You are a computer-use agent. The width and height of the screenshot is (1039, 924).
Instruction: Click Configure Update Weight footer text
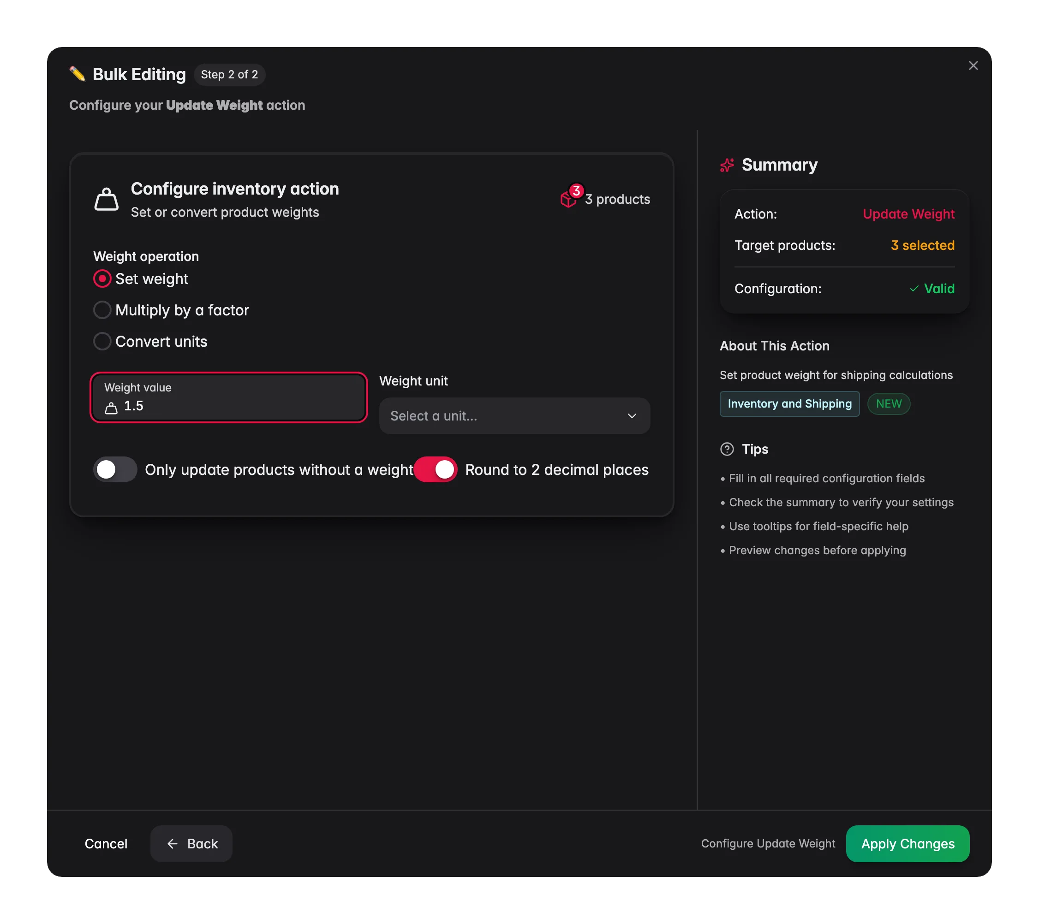[768, 843]
